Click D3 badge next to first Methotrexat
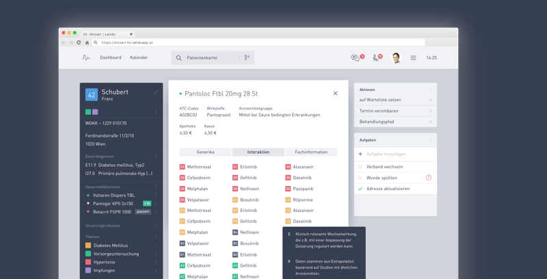 point(182,167)
